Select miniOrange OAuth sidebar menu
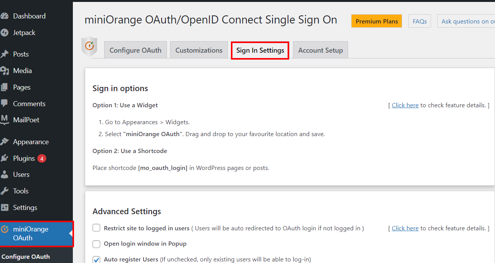The width and height of the screenshot is (495, 263). (x=36, y=234)
